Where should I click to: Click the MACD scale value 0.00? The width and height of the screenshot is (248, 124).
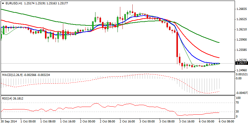(x=239, y=78)
